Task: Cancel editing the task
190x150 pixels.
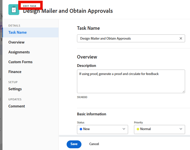Action: [x=94, y=144]
